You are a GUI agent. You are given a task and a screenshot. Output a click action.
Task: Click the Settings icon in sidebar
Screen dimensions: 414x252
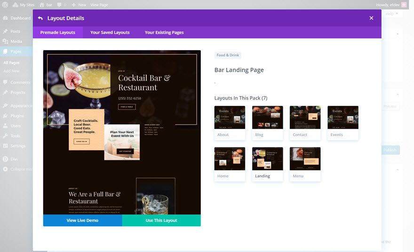pos(5,146)
